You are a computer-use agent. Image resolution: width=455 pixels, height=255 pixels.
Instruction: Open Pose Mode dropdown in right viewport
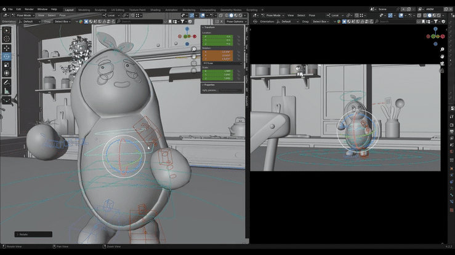coord(273,15)
